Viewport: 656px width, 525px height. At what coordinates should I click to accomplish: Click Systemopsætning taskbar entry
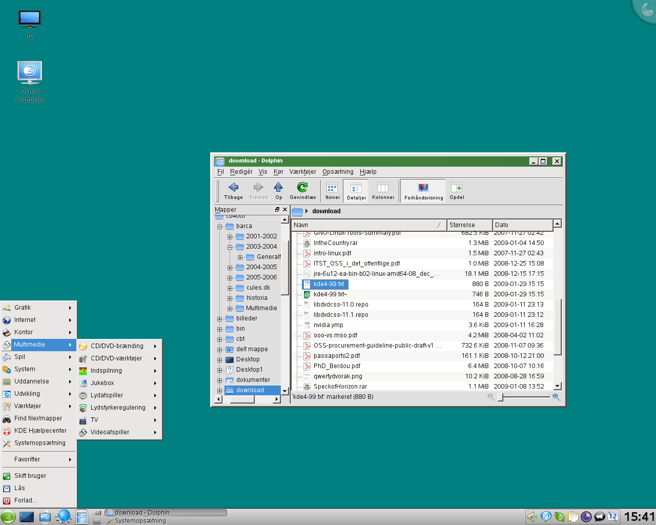coord(140,521)
